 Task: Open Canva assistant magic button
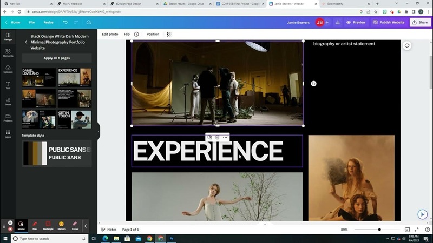(x=422, y=214)
